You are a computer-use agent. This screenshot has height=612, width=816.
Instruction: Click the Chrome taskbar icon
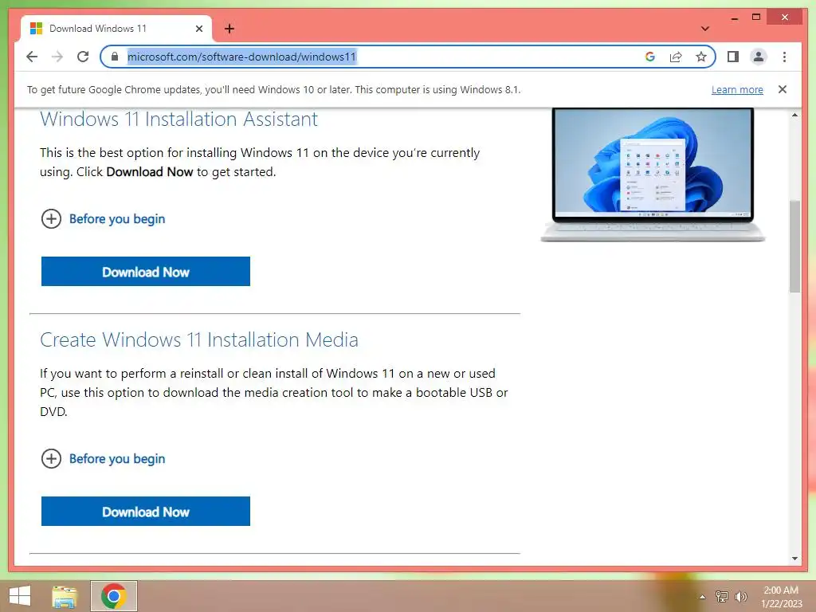click(114, 596)
